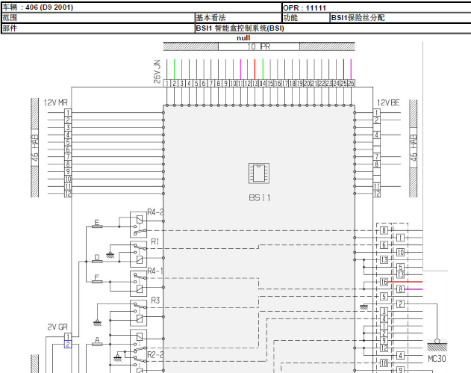
Task: Click pin 2 of the 26V JN connector
Action: click(x=174, y=83)
